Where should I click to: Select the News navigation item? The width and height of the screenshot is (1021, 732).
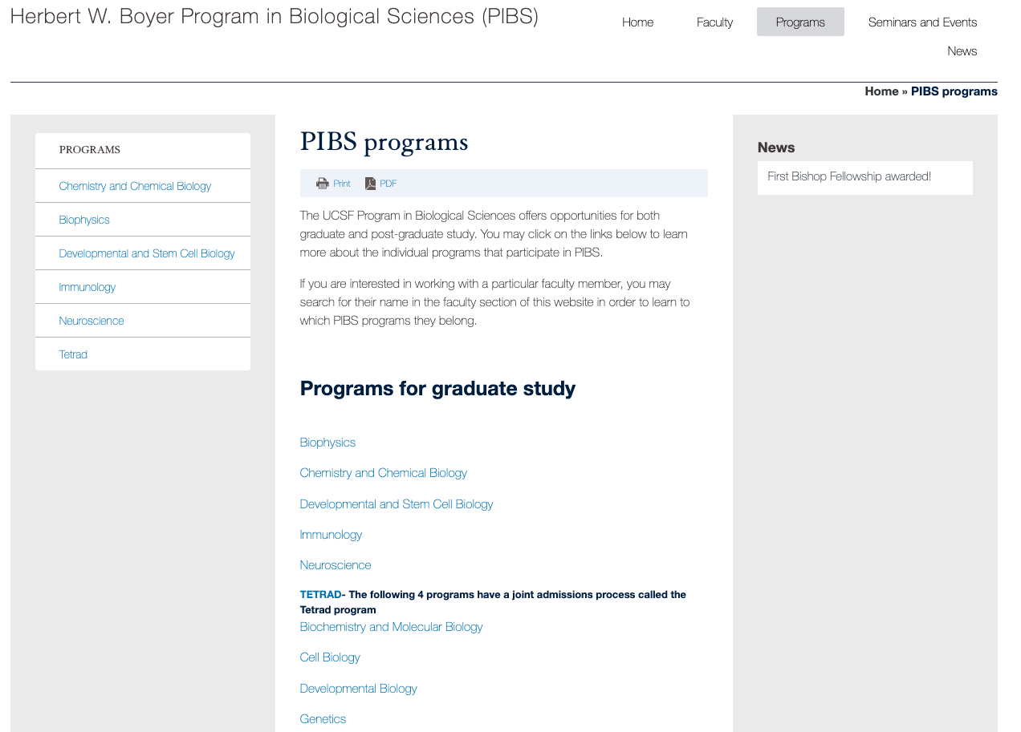point(962,51)
